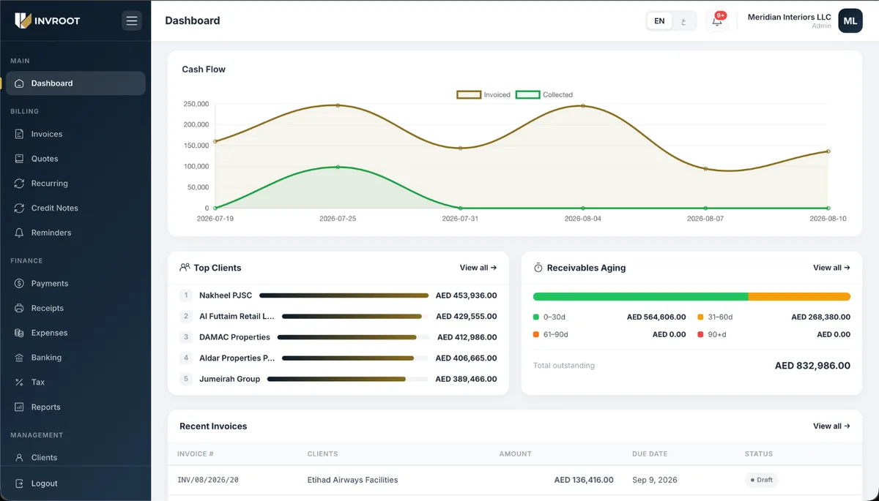Select the Nakheel PJSC client row
This screenshot has height=501, width=879.
pos(338,295)
